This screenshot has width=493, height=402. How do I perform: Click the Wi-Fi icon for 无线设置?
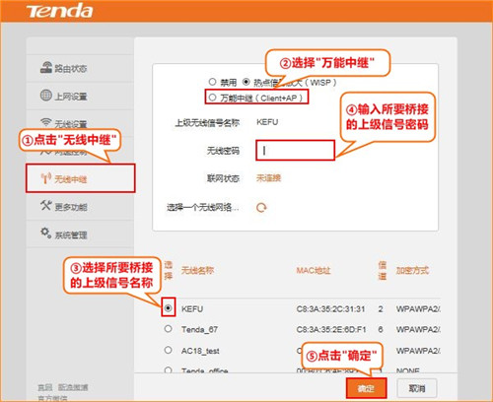click(46, 122)
